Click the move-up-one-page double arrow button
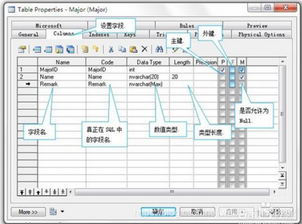 coord(30,192)
